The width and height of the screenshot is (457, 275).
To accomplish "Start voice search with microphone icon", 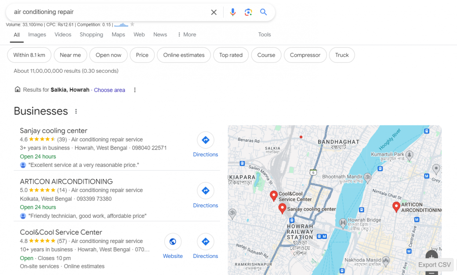I will 232,12.
